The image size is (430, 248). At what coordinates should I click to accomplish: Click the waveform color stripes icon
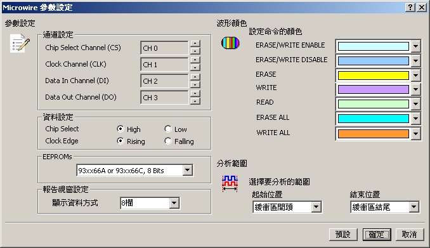pos(230,42)
